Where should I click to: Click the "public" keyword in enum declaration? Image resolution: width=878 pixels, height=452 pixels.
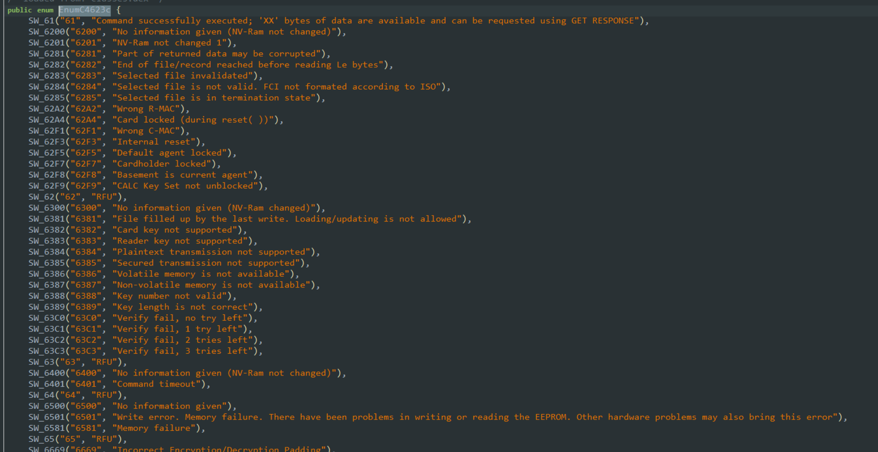pyautogui.click(x=19, y=10)
